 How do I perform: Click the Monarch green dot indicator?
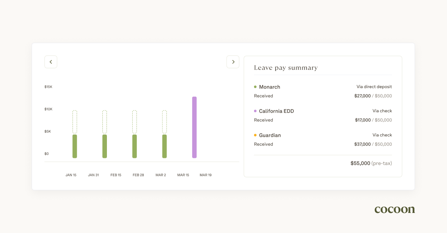pyautogui.click(x=256, y=87)
